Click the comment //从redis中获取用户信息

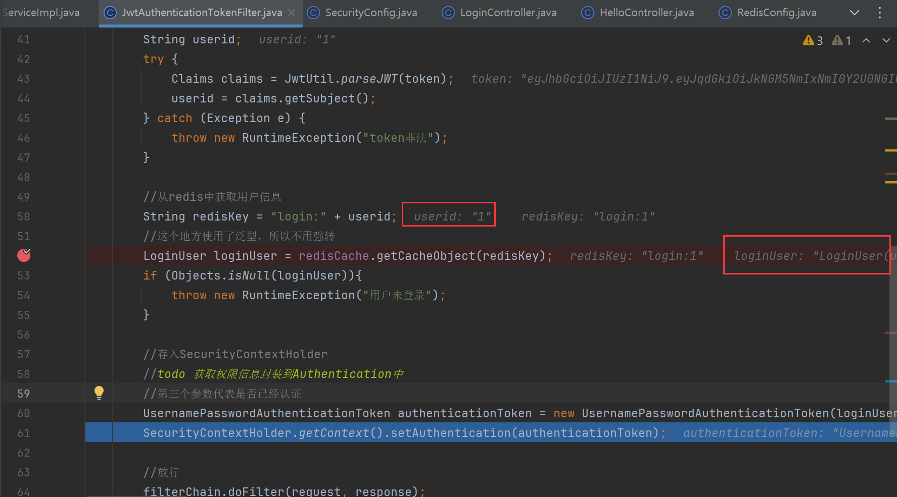click(x=212, y=197)
